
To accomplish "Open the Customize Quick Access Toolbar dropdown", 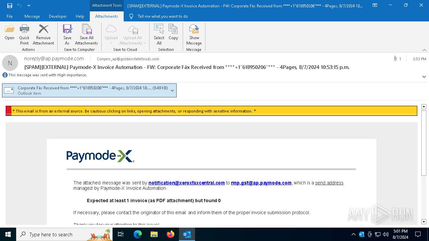I will pyautogui.click(x=29, y=5).
